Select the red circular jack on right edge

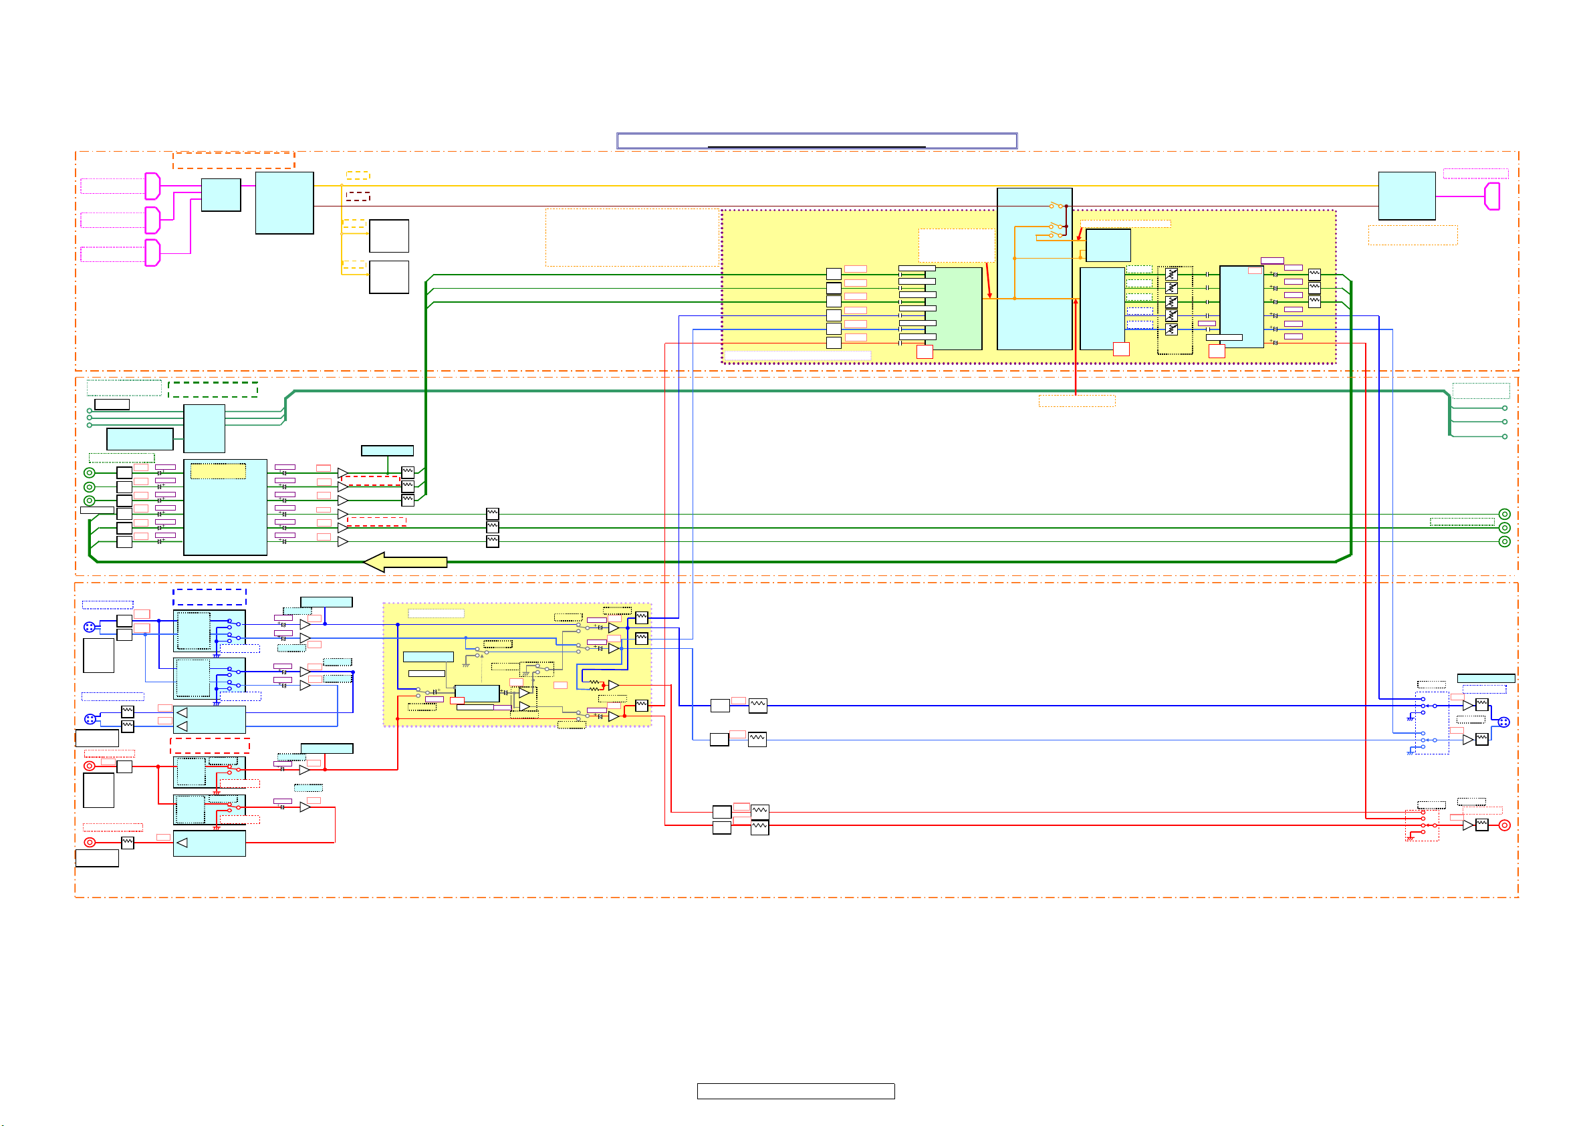pos(1504,825)
